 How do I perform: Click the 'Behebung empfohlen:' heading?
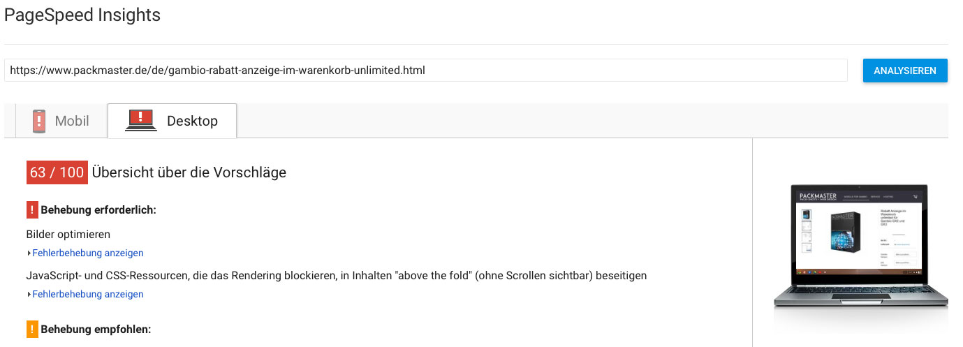click(96, 329)
